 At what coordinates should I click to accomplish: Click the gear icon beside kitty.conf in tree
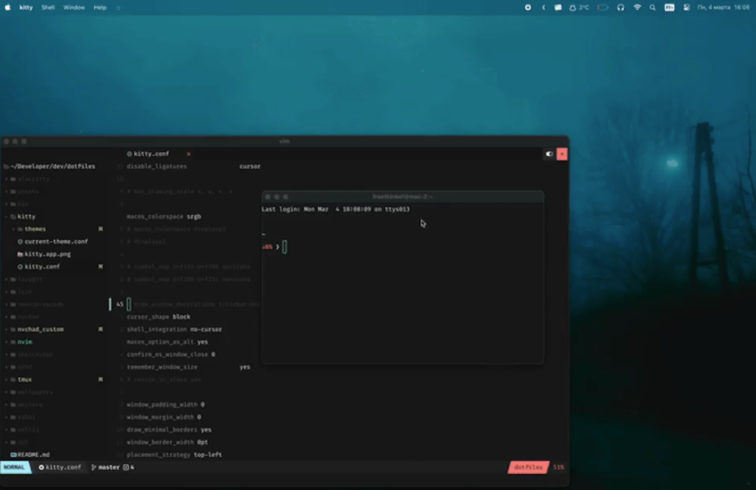coord(20,266)
